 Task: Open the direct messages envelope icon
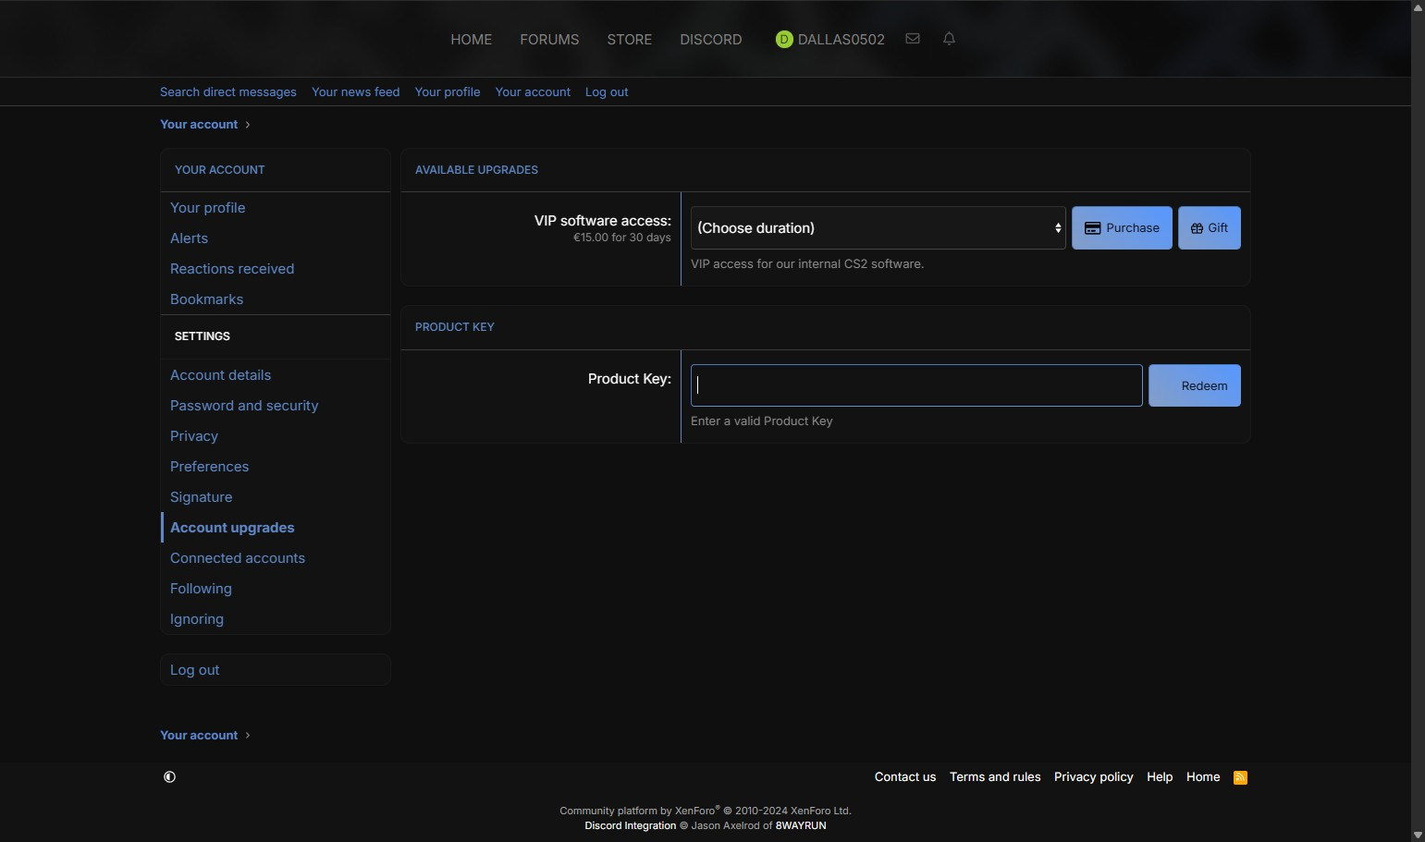click(912, 39)
